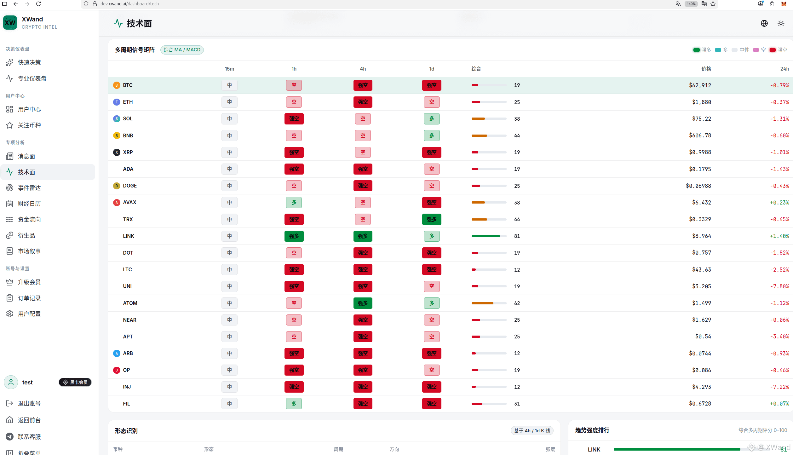Viewport: 793px width, 455px height.
Task: Click the 综合 MA / MACD tag
Action: pos(182,50)
